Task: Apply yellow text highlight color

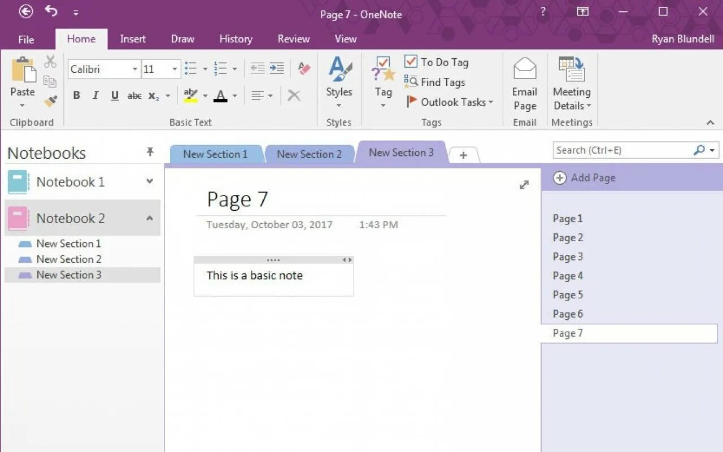Action: coord(191,95)
